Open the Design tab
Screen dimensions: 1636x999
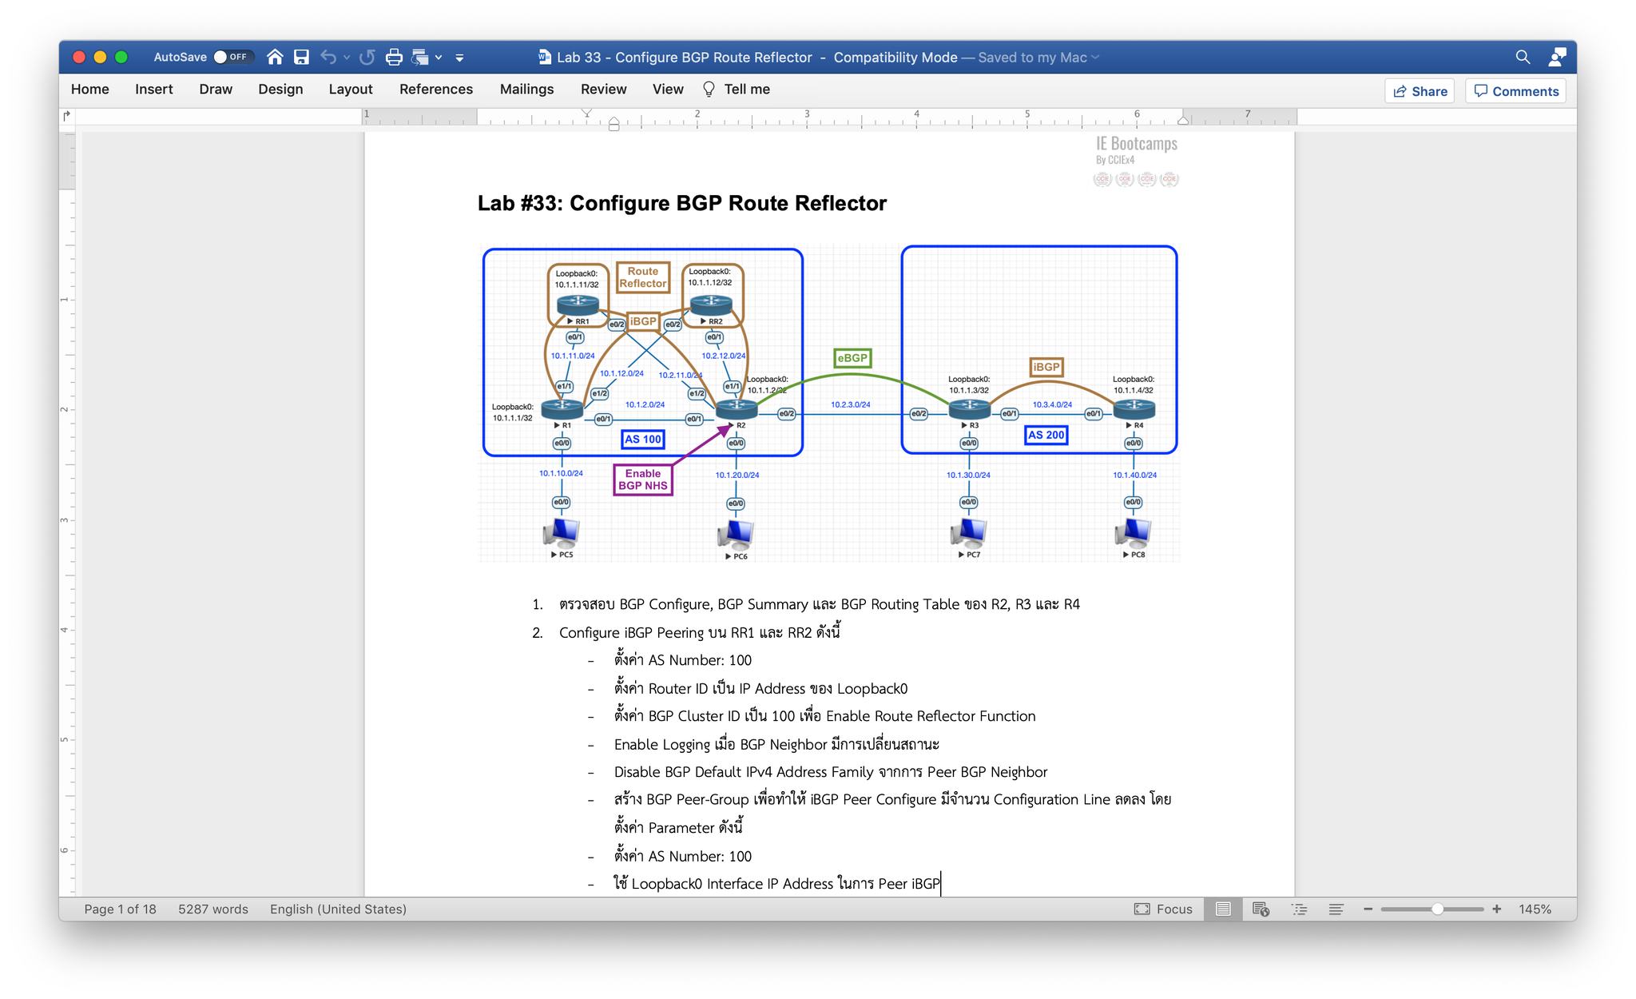(x=280, y=89)
